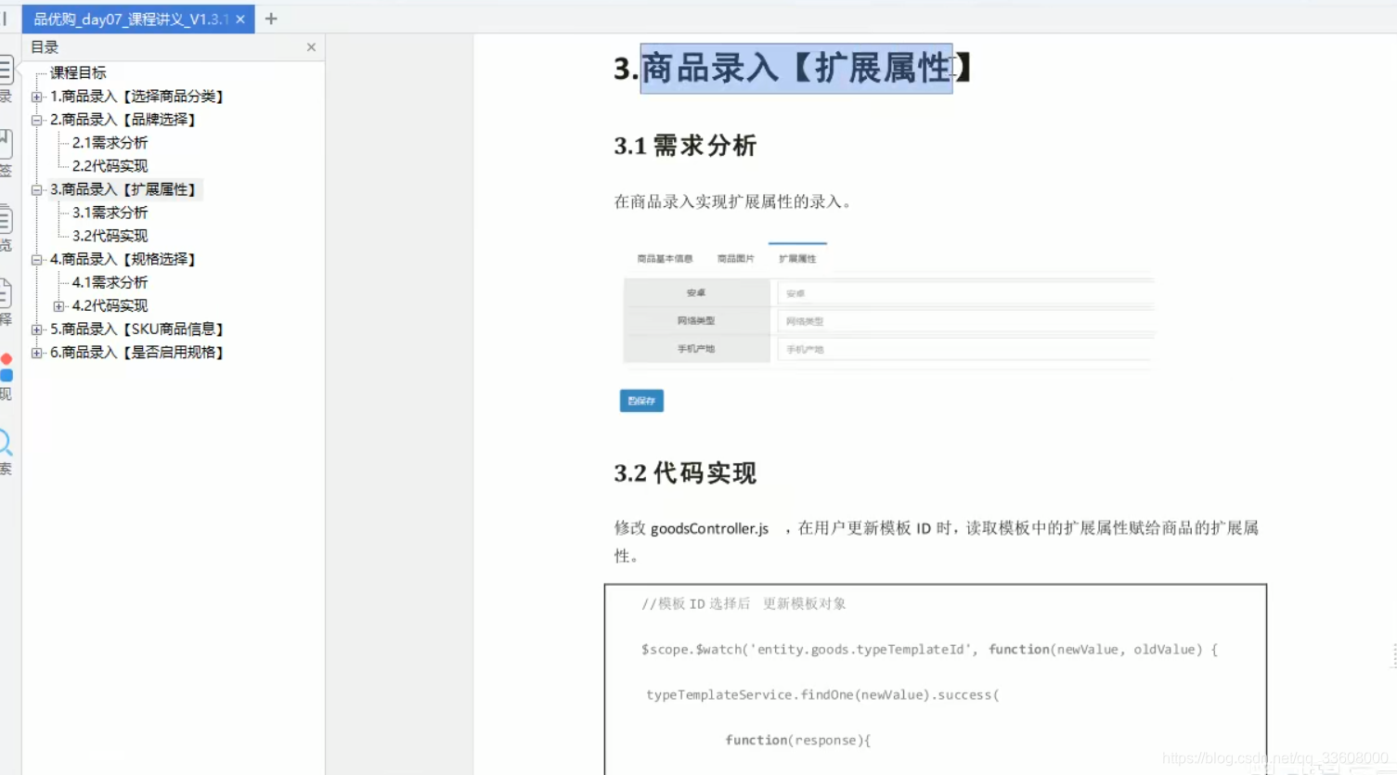Close the 品优购_day07 document tab

tap(240, 19)
